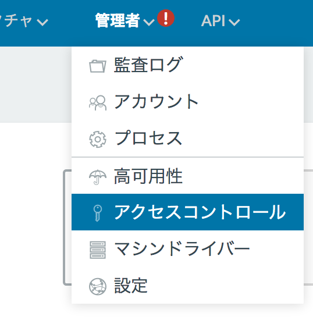Click the globe icon beside 設定
This screenshot has width=313, height=320.
point(98,286)
